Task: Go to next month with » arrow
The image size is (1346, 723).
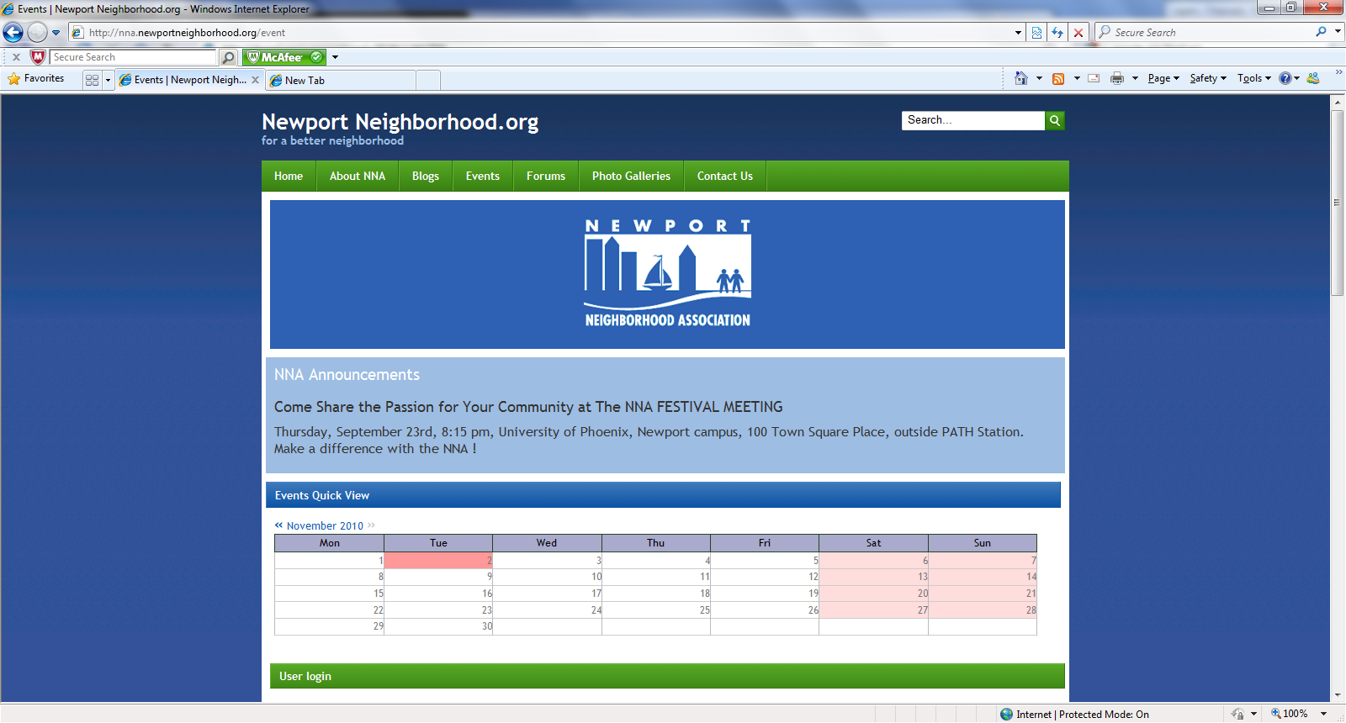Action: click(371, 525)
